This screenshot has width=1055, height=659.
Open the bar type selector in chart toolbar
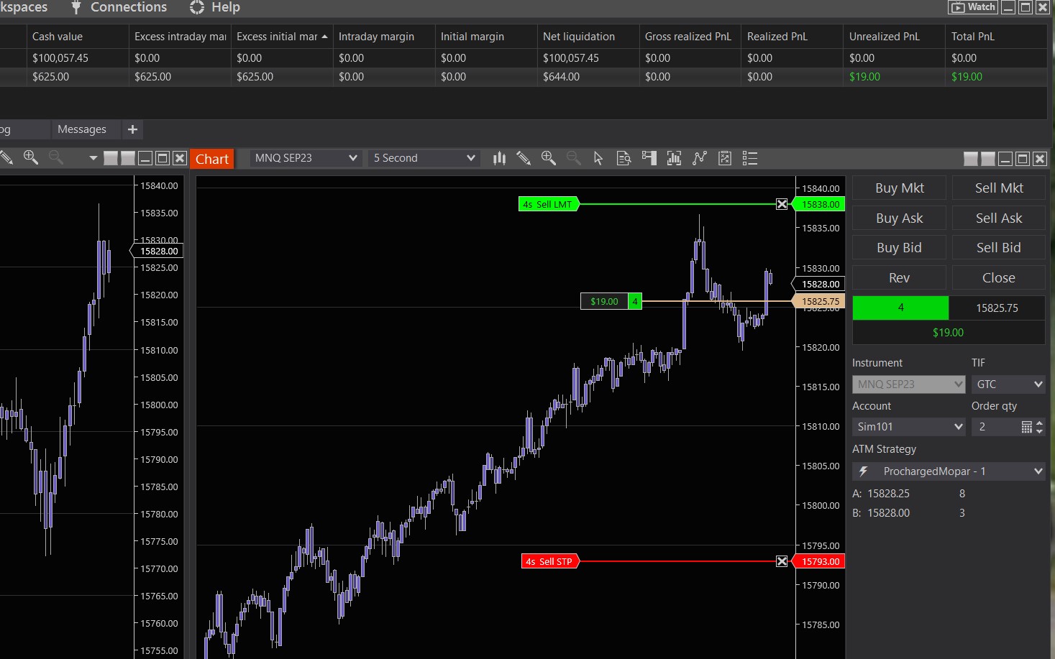[499, 158]
